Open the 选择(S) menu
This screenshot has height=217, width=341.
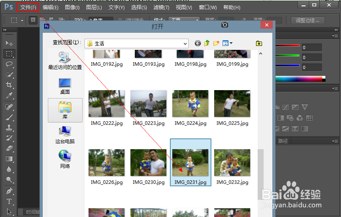coord(139,8)
